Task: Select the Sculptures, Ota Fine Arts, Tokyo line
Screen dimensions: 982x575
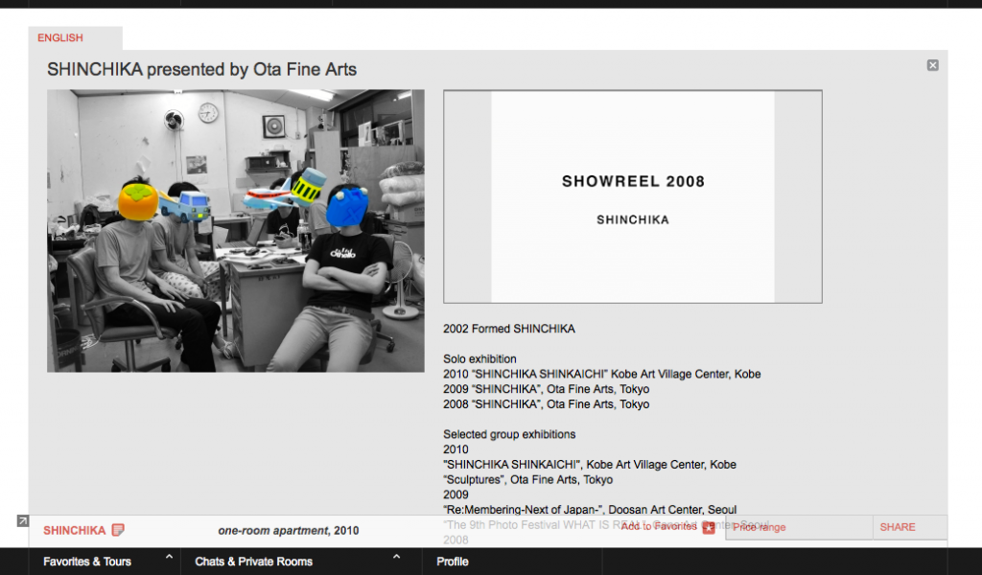Action: [x=528, y=480]
